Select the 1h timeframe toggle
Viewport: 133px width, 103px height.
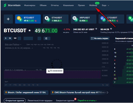[10, 38]
